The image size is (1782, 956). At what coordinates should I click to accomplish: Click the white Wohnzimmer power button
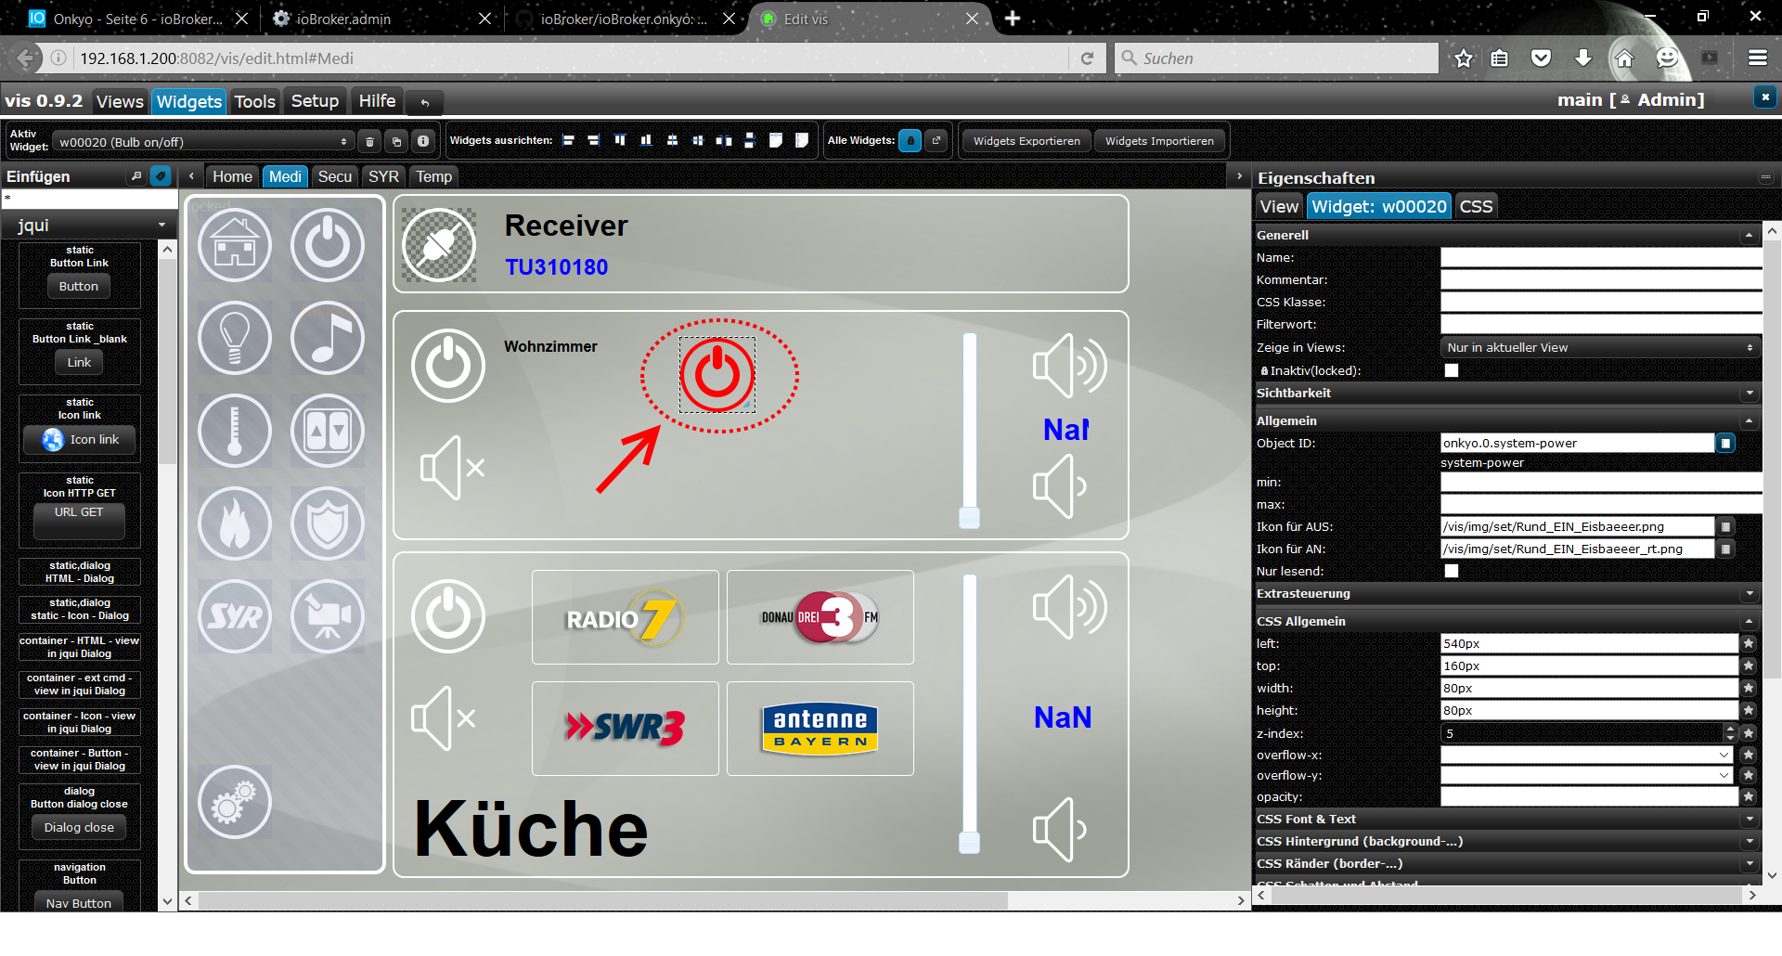pyautogui.click(x=448, y=366)
